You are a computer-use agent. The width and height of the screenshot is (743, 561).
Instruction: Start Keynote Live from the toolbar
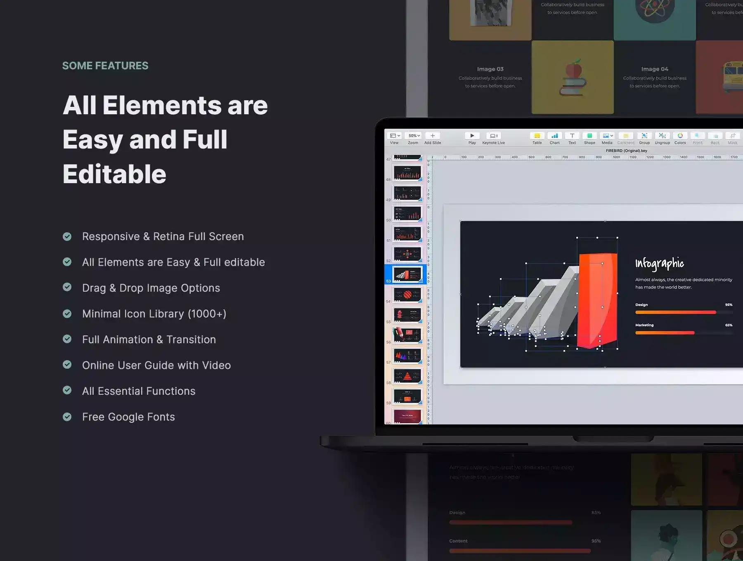pos(493,136)
